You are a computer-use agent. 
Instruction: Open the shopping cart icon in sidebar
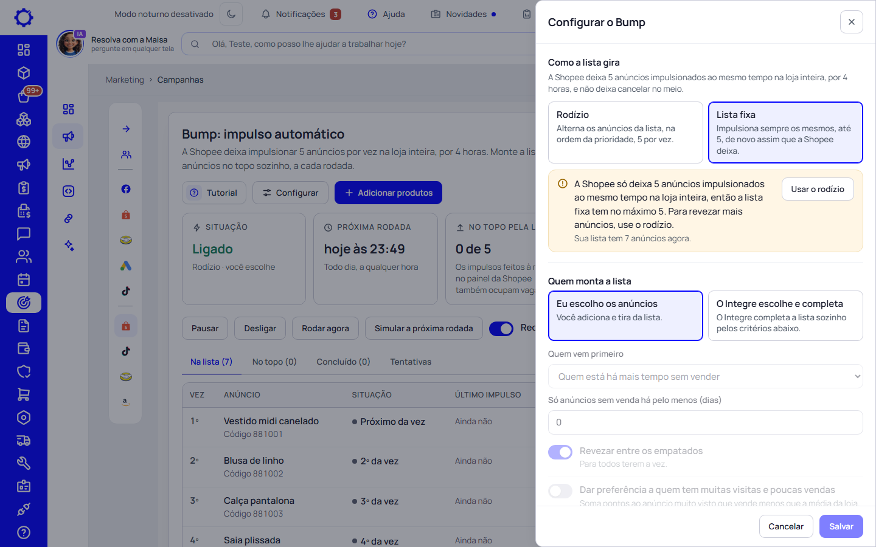pos(24,394)
